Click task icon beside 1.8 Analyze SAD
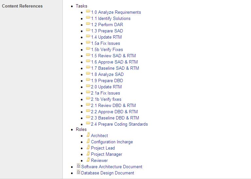The height and width of the screenshot is (179, 251). pos(88,74)
